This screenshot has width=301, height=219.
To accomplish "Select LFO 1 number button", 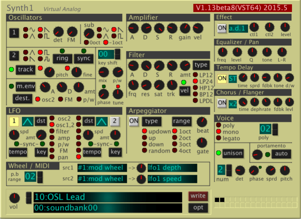I will (x=14, y=121).
